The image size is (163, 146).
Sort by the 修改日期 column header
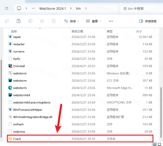77,31
